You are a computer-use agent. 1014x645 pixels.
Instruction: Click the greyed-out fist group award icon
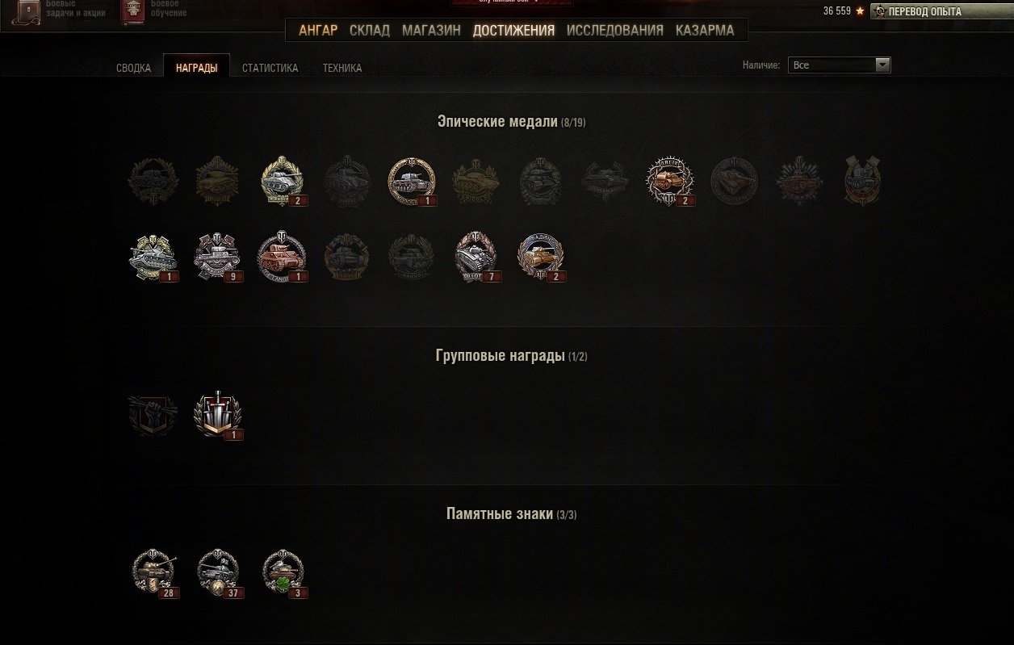pos(153,414)
